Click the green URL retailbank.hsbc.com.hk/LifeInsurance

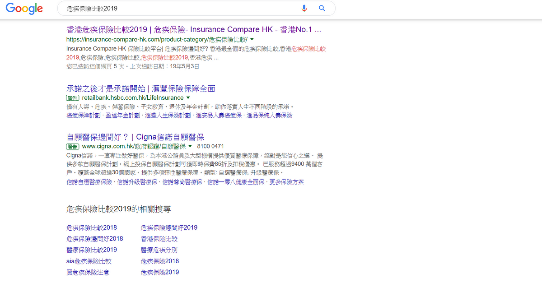[x=132, y=98]
